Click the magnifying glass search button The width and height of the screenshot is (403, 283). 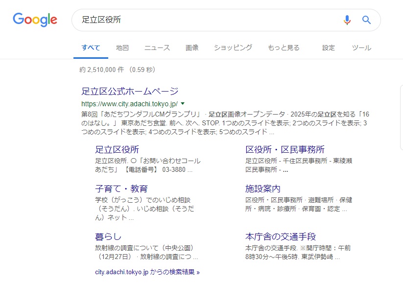[x=366, y=20]
